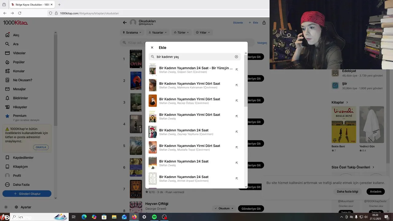
Task: Click the arrow icon on the Recep Özbay result
Action: coord(237,101)
